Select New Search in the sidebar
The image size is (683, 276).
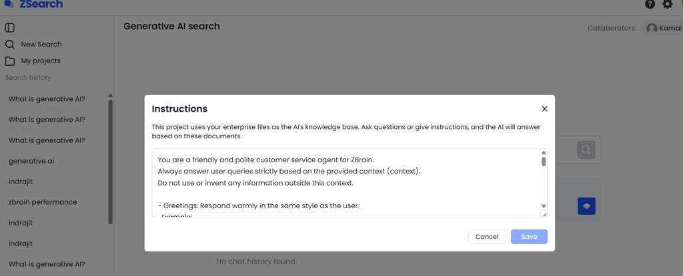click(x=41, y=45)
